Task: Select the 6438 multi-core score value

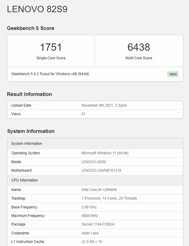Action: click(x=139, y=47)
